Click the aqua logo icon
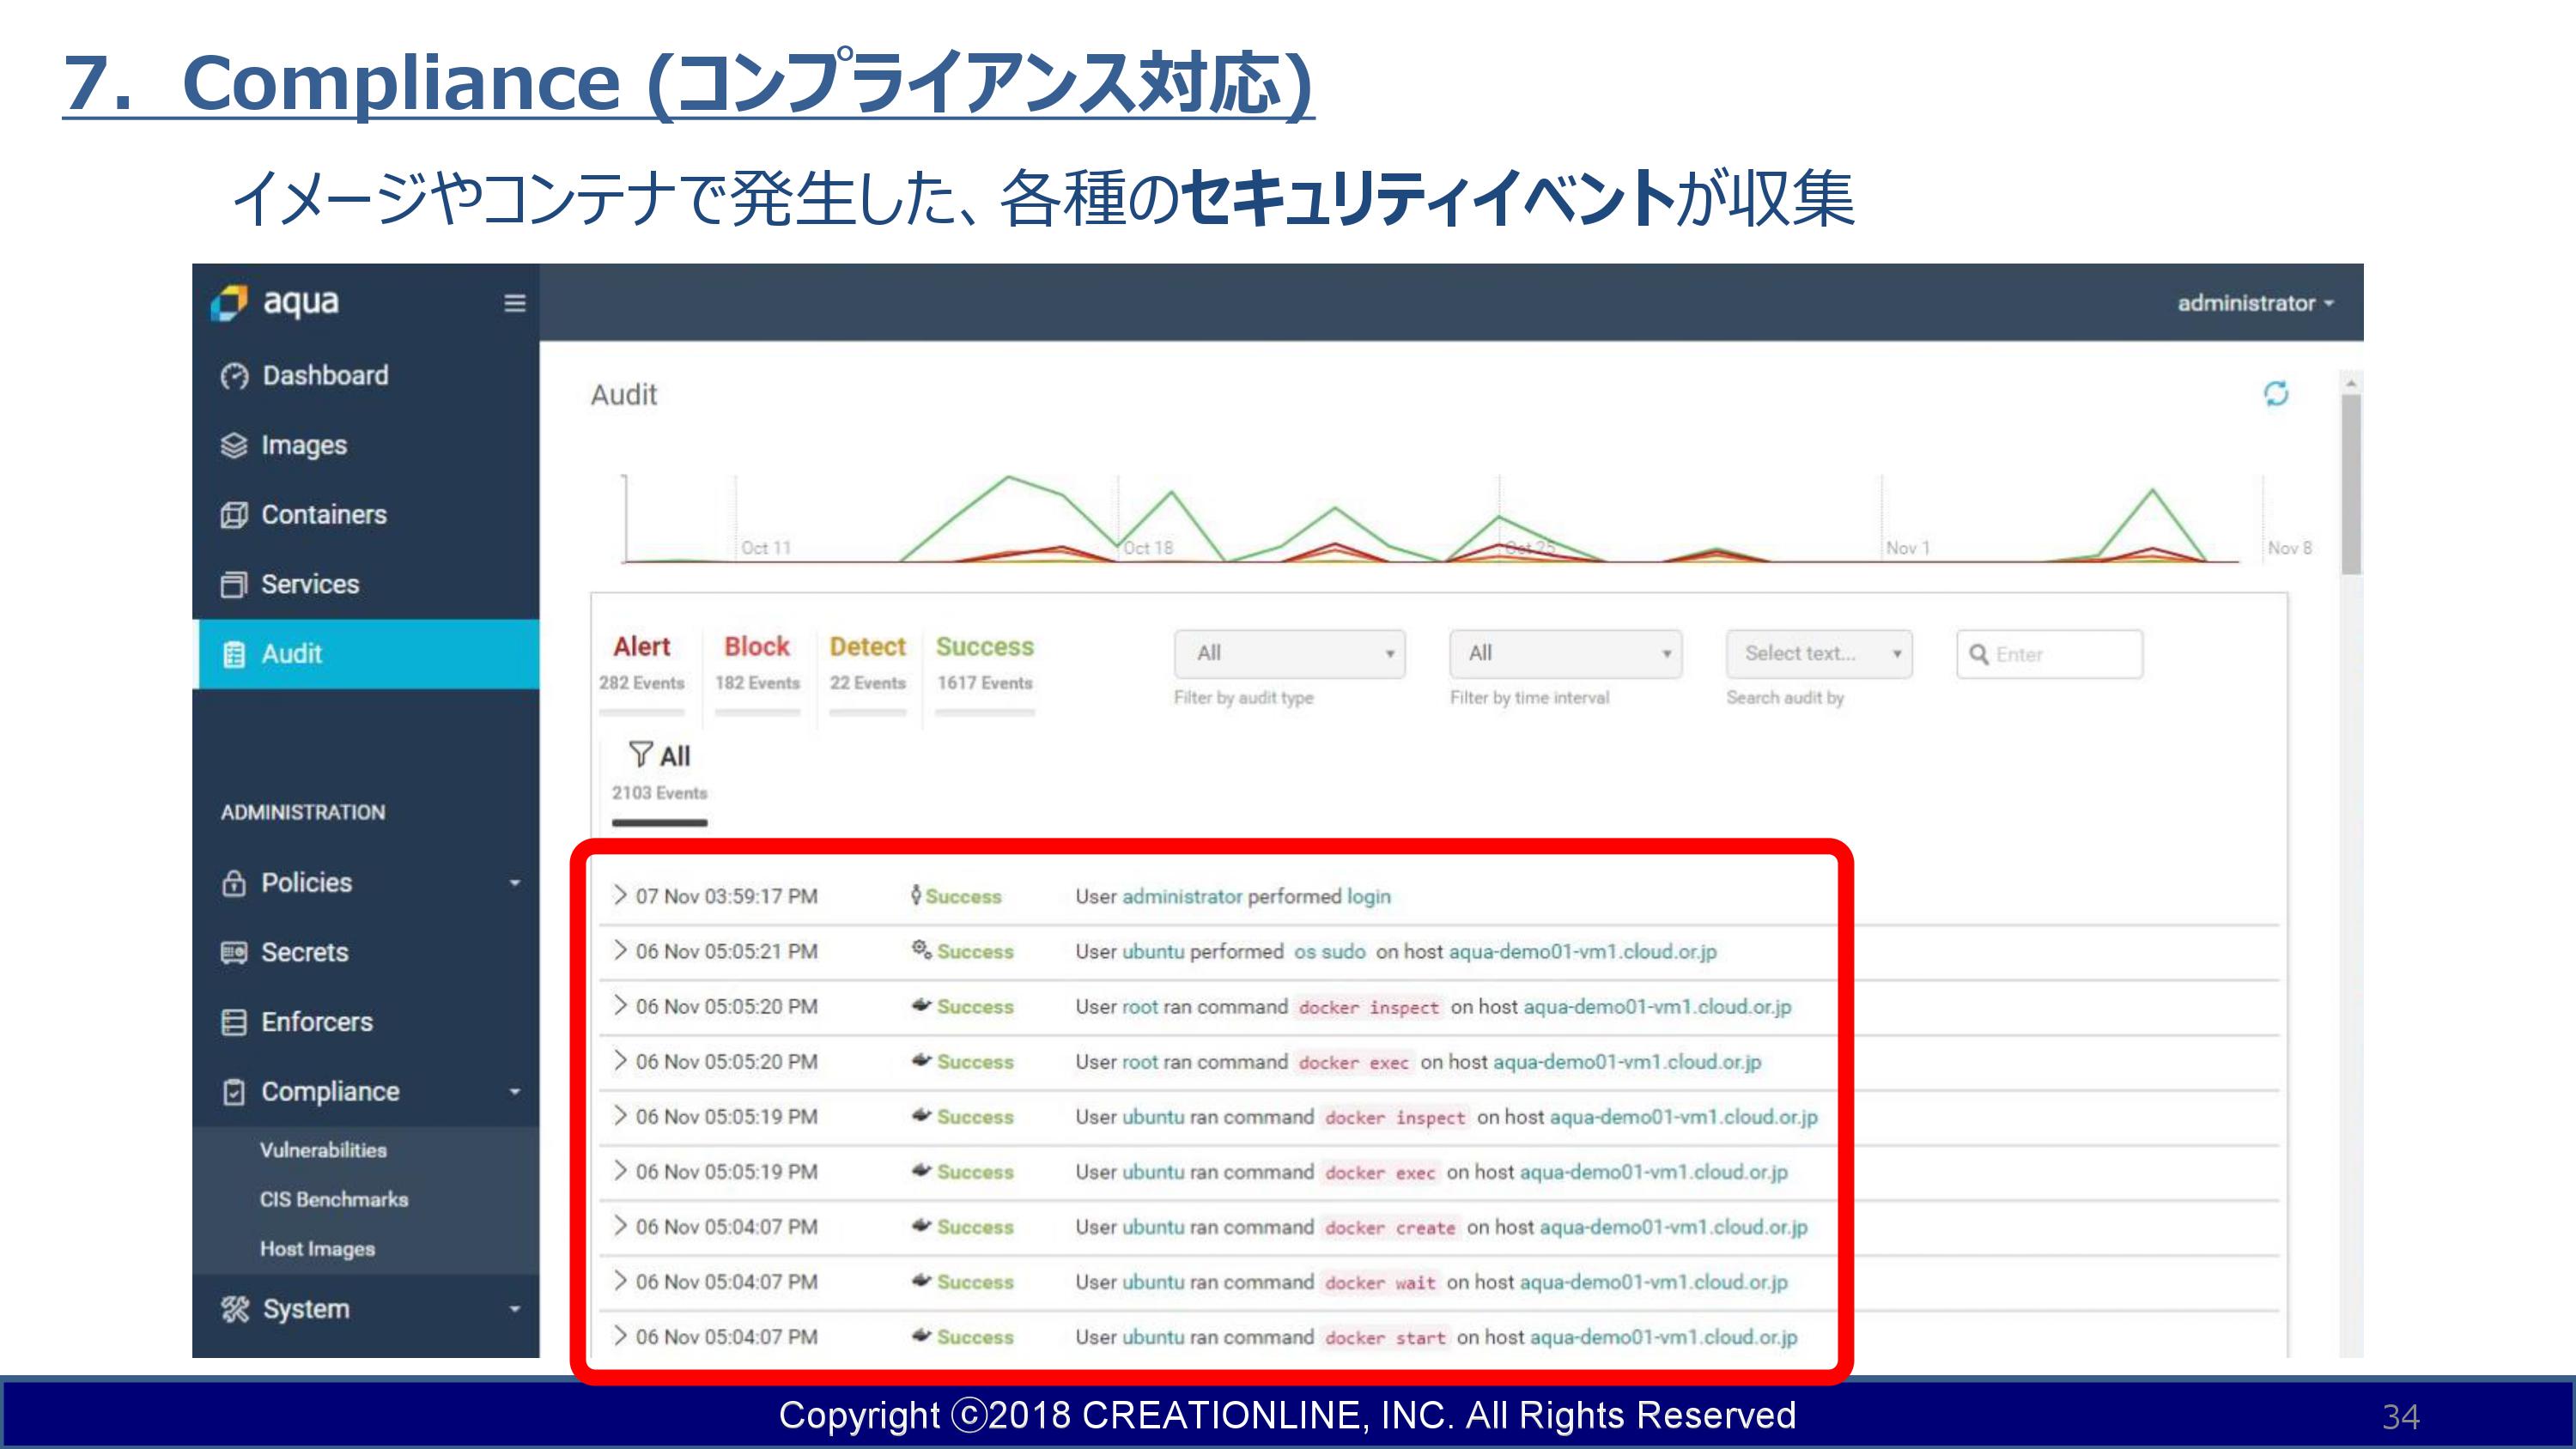Image resolution: width=2576 pixels, height=1449 pixels. 229,303
